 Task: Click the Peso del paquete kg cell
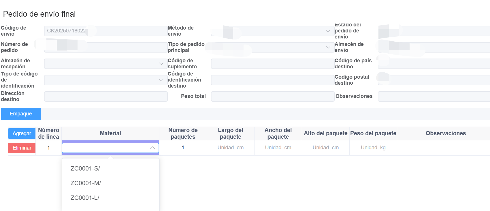(x=373, y=148)
